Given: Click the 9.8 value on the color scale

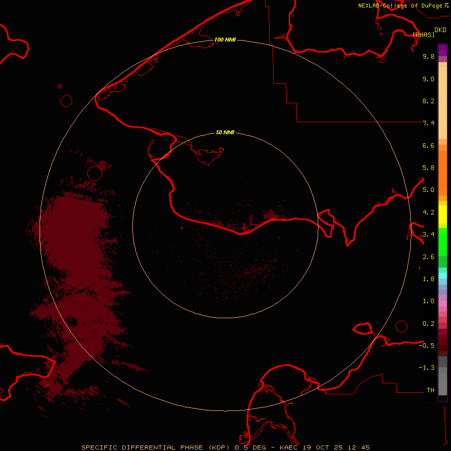Looking at the screenshot, I should 428,56.
